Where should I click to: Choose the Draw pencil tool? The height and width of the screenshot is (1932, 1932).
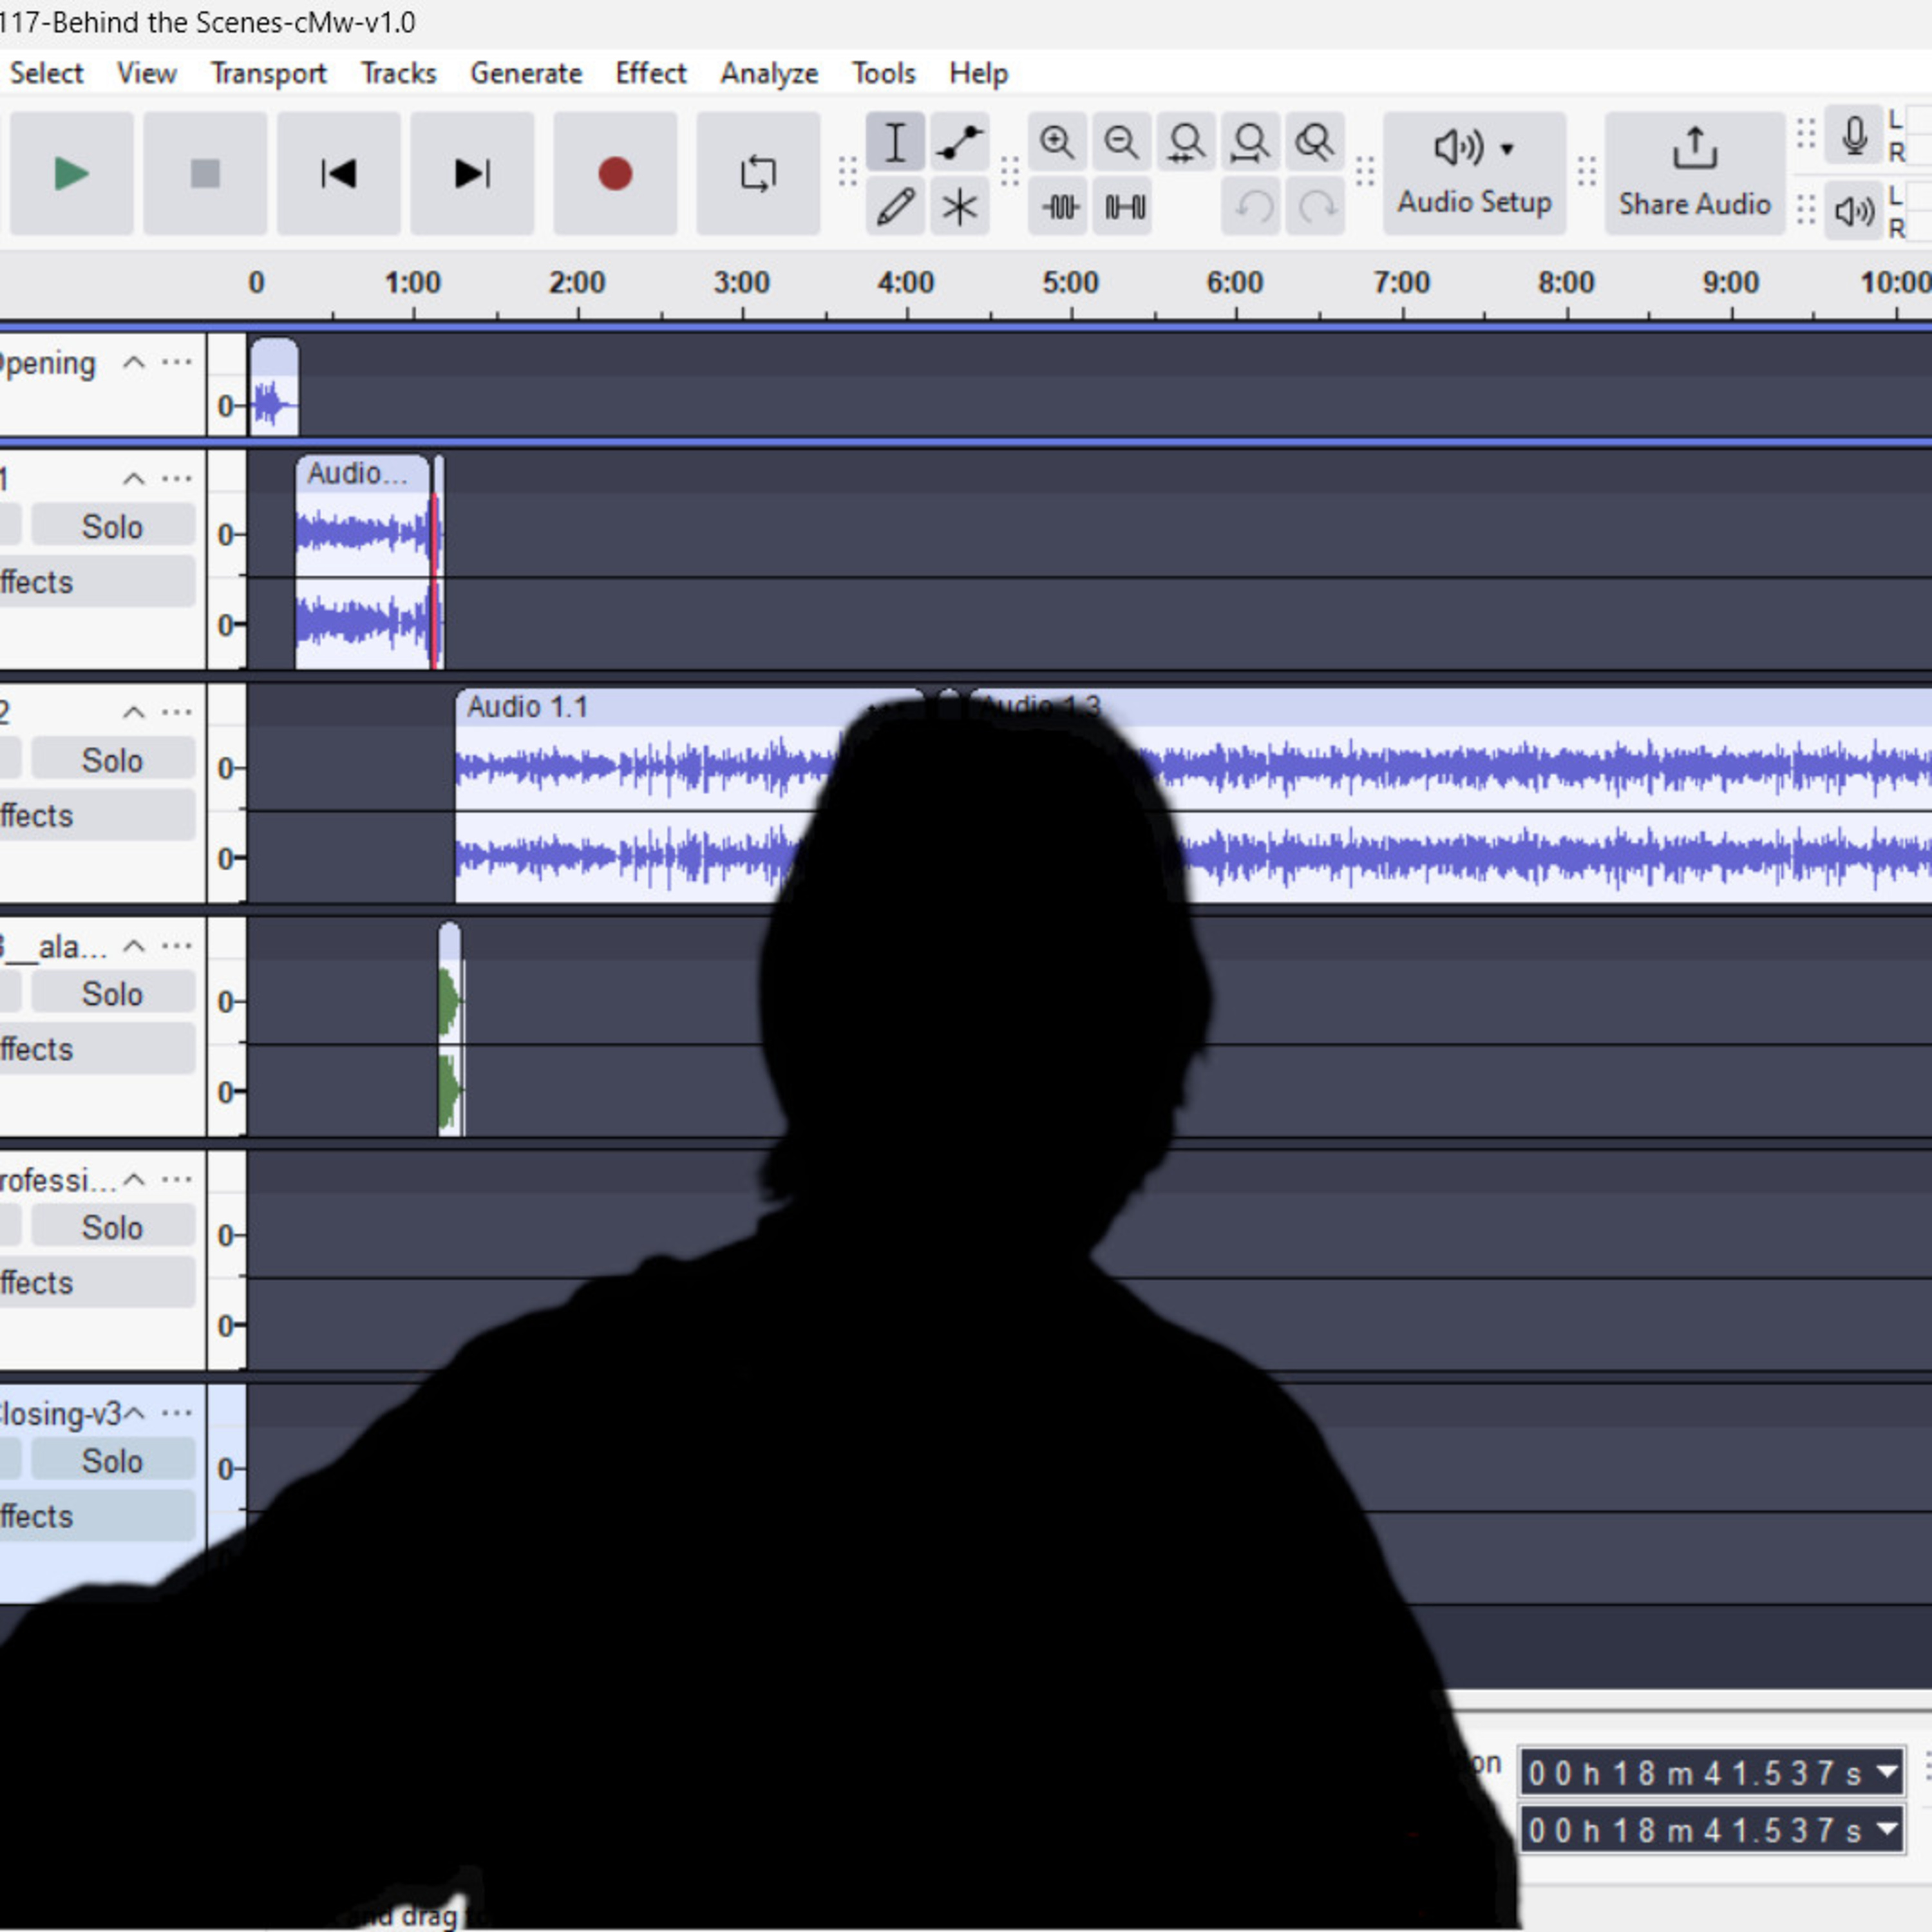pos(895,207)
